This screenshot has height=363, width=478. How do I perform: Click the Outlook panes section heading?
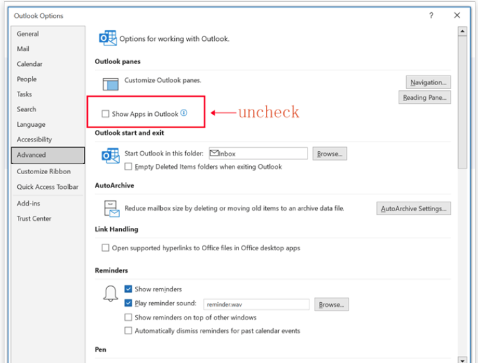118,61
